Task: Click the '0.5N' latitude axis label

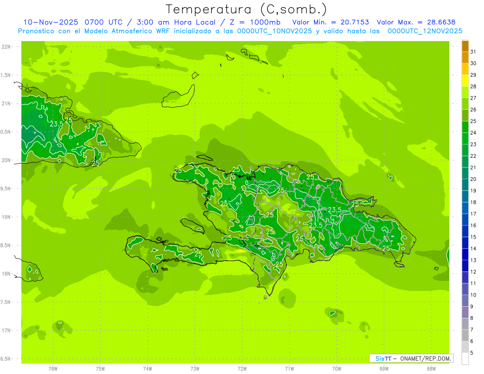Action: click(6, 132)
